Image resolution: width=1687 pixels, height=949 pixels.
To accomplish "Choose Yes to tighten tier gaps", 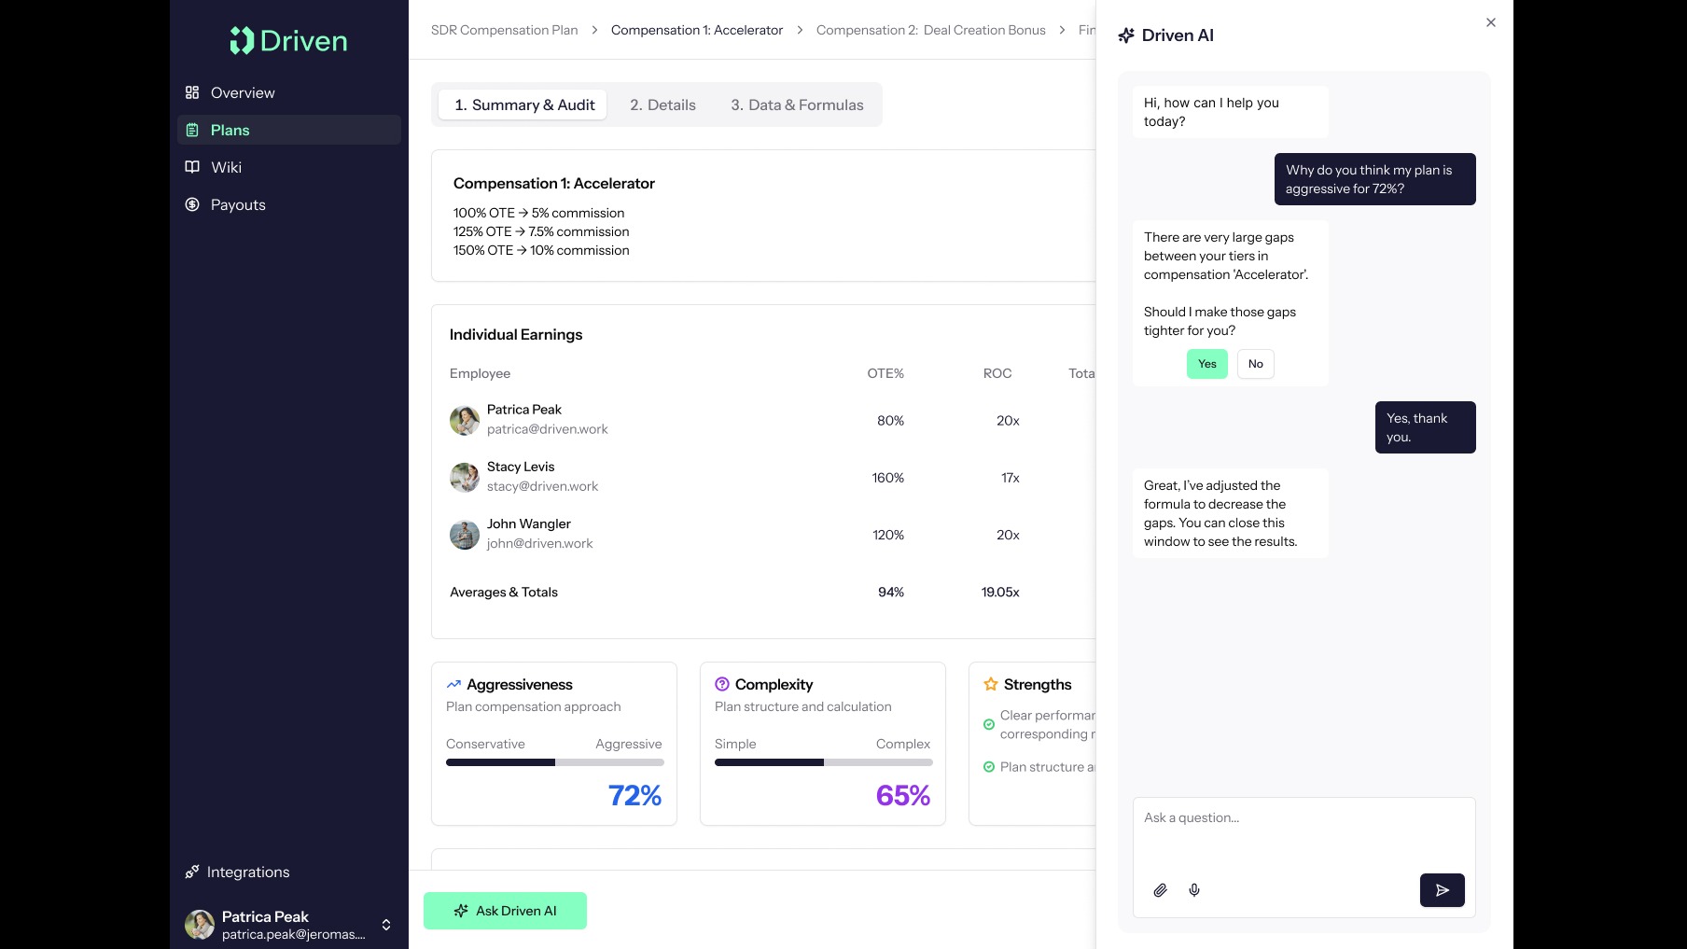I will (1206, 364).
